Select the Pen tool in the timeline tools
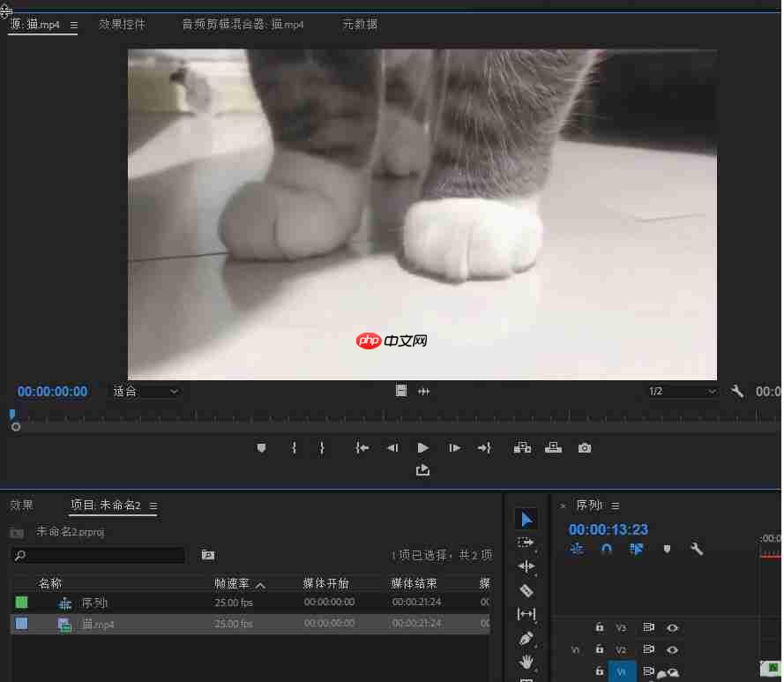This screenshot has height=682, width=784. pyautogui.click(x=526, y=637)
